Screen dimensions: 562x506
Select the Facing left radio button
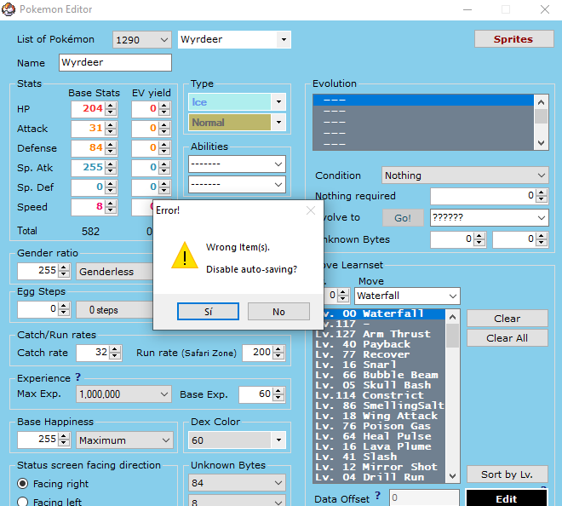[23, 502]
